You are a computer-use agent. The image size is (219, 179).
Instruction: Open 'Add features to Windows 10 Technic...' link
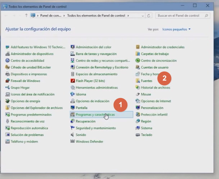click(38, 47)
